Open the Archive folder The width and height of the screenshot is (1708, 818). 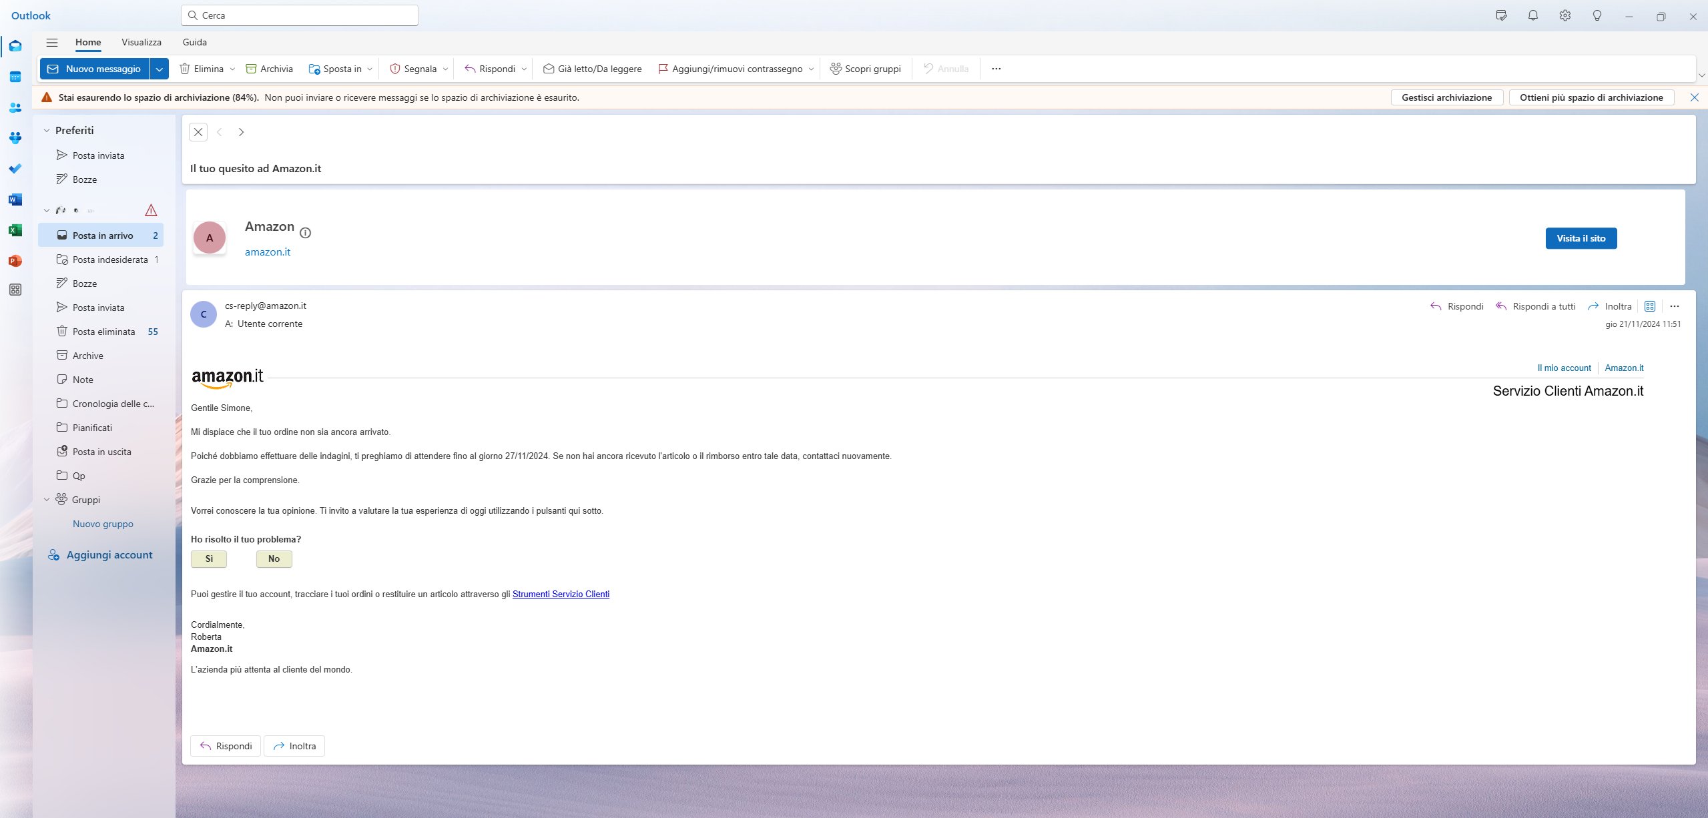point(101,356)
